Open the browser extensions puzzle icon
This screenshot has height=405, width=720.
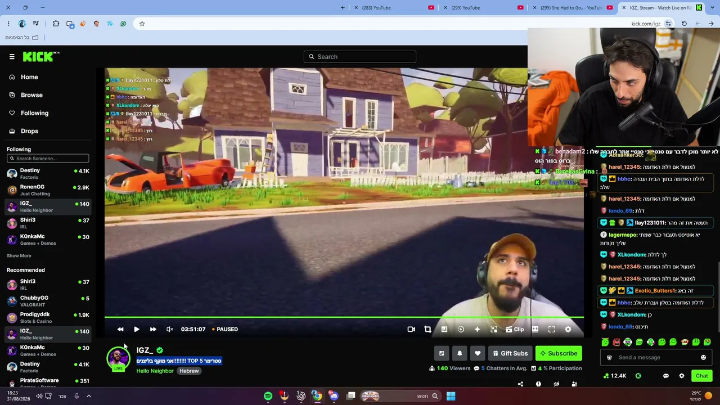pyautogui.click(x=56, y=24)
